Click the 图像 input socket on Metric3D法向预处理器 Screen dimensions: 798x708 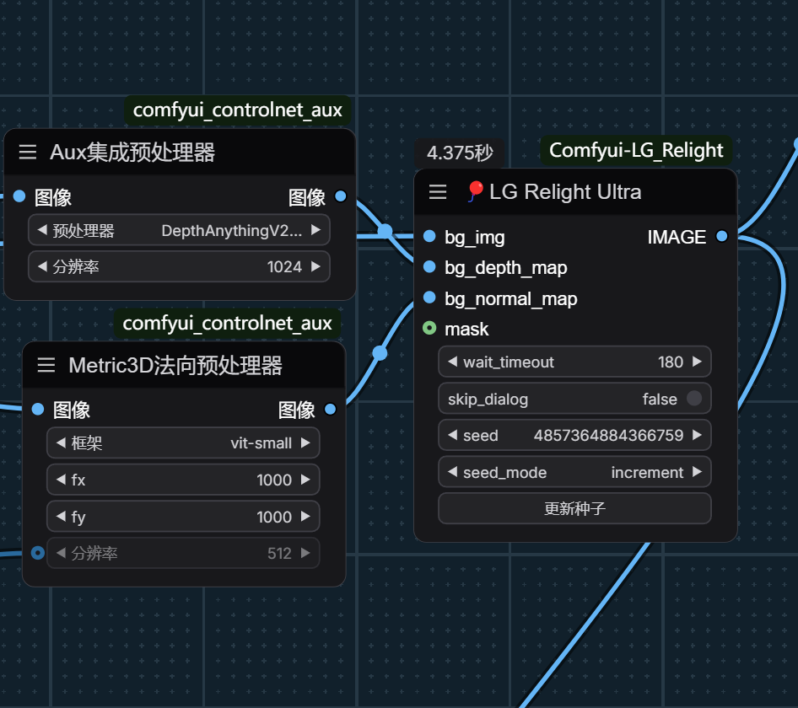coord(38,410)
